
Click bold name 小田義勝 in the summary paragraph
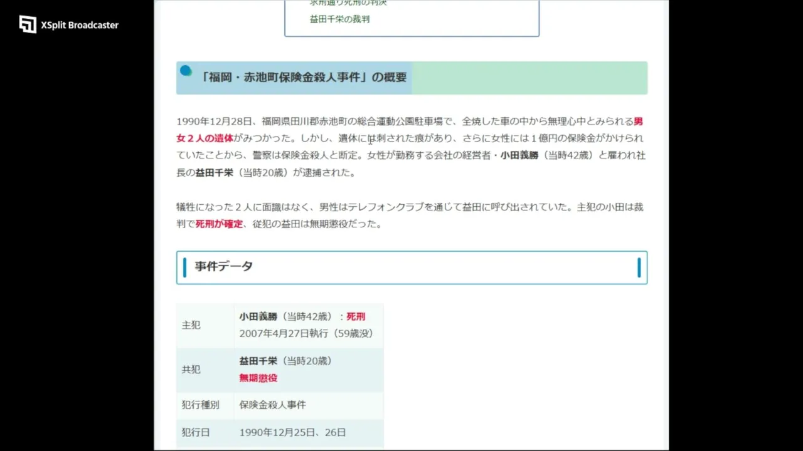[519, 155]
